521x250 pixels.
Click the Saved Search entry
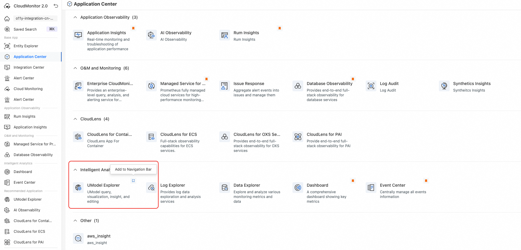tap(31, 29)
